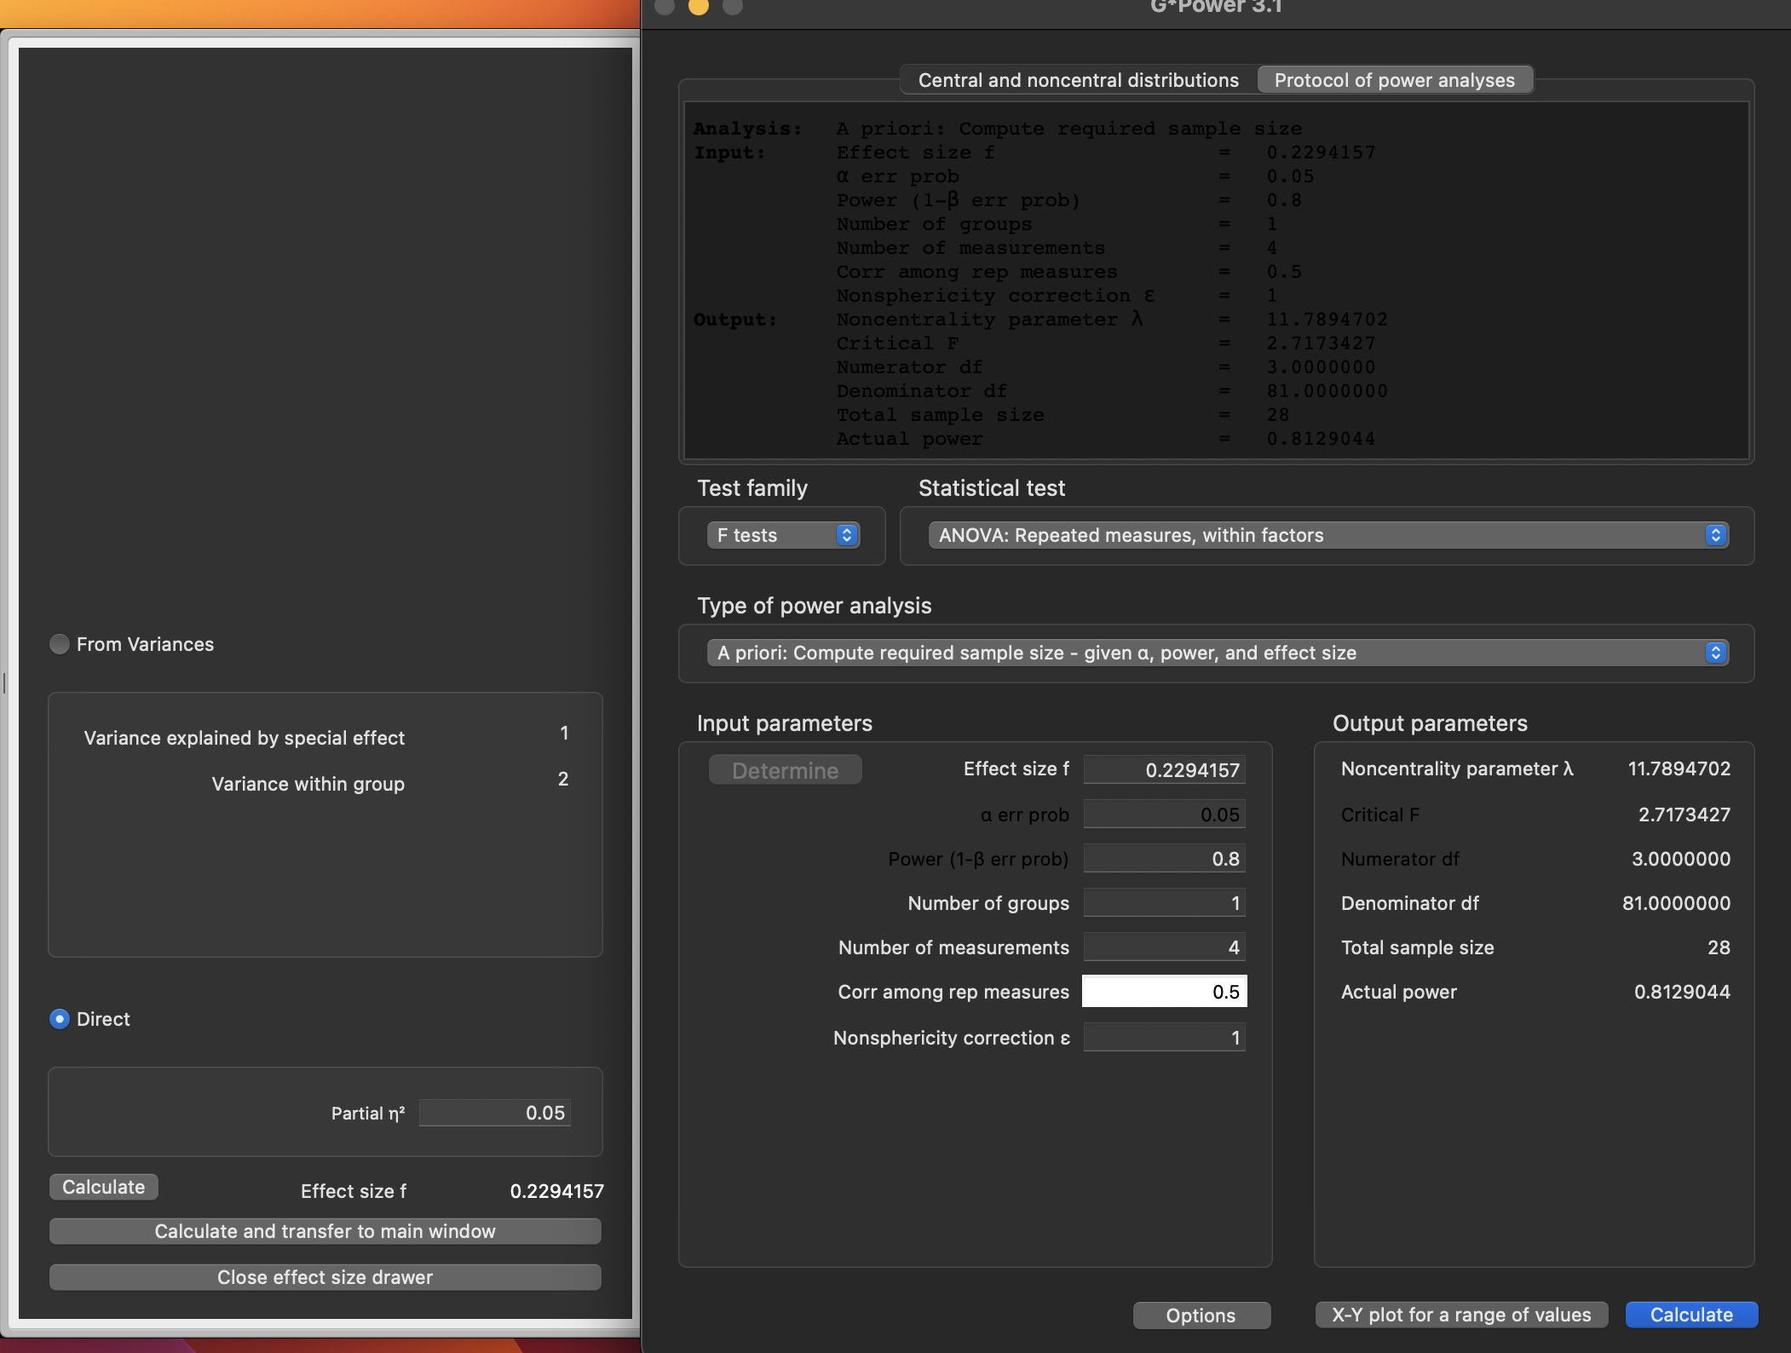
Task: Select the From Variances radio button
Action: pos(60,644)
